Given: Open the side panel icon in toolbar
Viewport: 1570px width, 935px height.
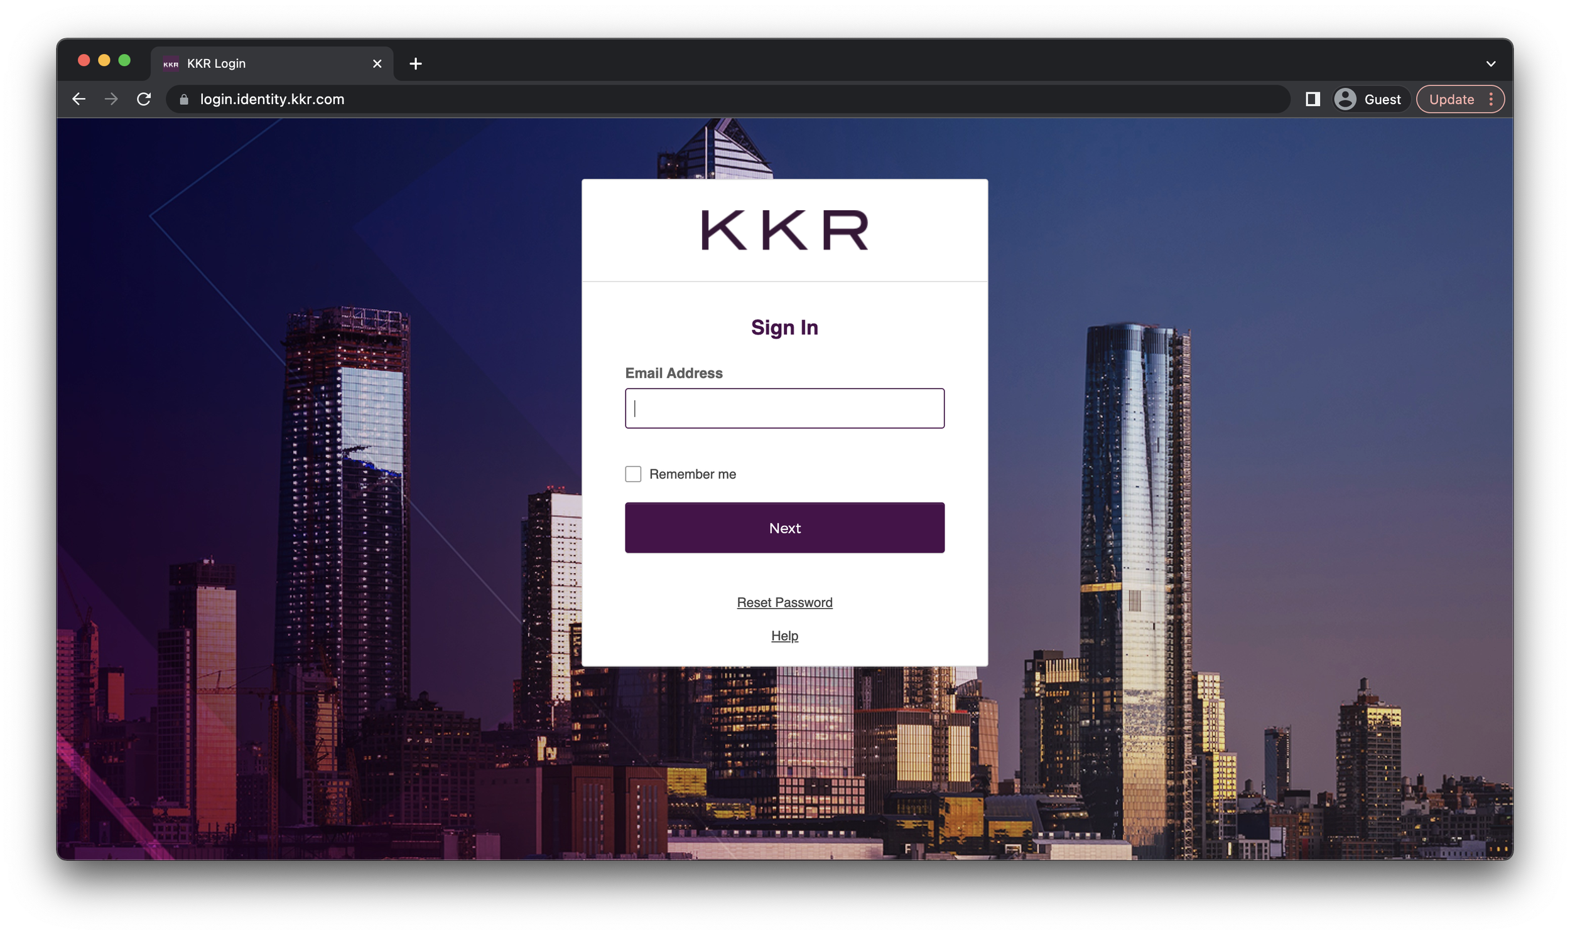Looking at the screenshot, I should click(1313, 99).
